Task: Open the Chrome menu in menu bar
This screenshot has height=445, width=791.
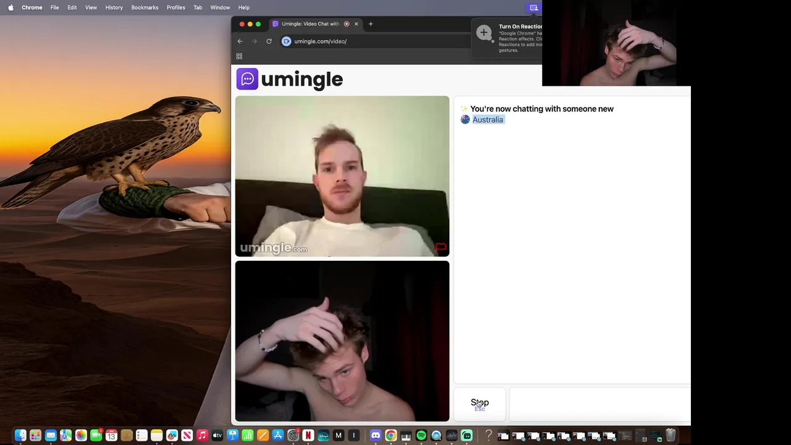Action: (x=32, y=7)
